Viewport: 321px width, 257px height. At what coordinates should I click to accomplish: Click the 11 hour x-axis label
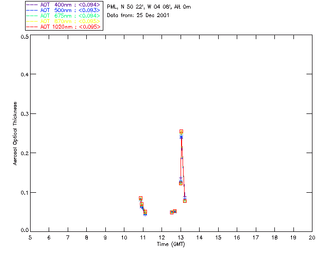point(143,237)
